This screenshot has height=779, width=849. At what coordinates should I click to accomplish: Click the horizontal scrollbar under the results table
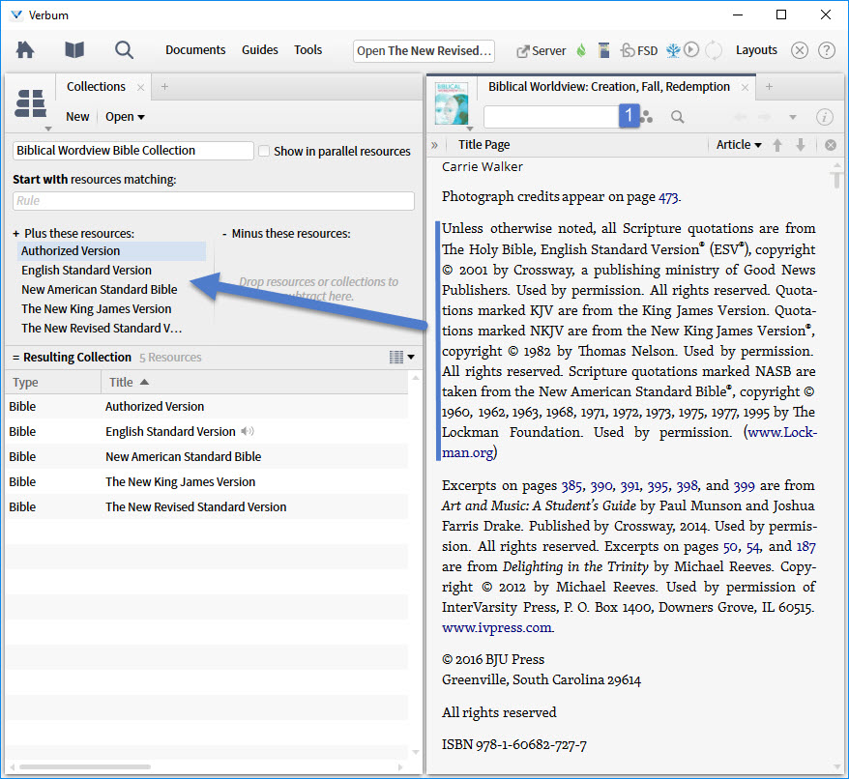(85, 766)
